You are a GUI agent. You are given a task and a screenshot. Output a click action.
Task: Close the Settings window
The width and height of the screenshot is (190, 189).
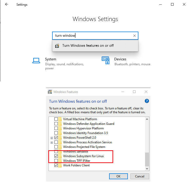[184, 4]
